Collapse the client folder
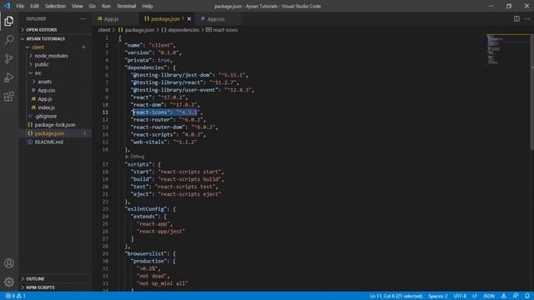This screenshot has width=534, height=300. coord(55,47)
